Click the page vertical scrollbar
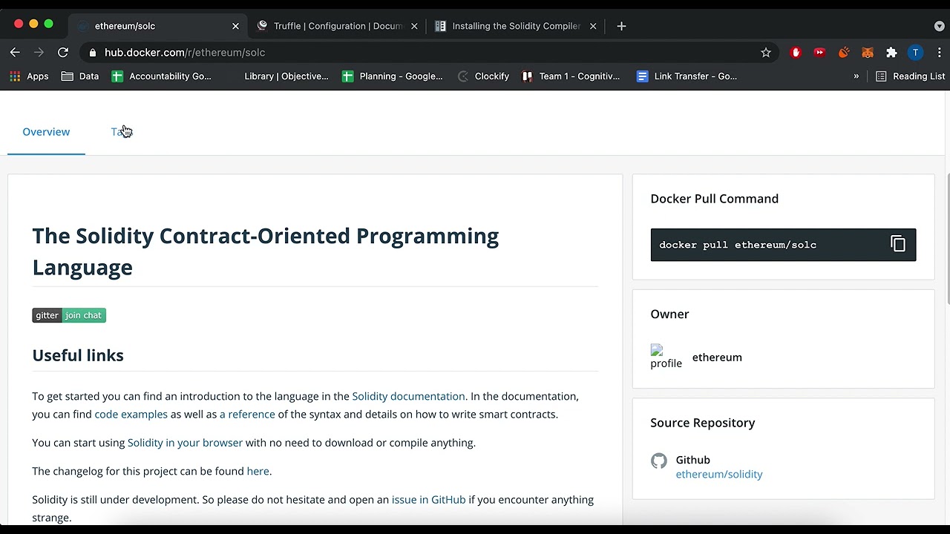 948,239
